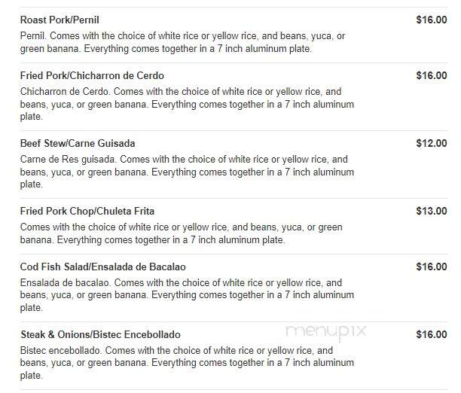Select Cod Fish Salad/Ensalada de Bacalao

pyautogui.click(x=103, y=267)
